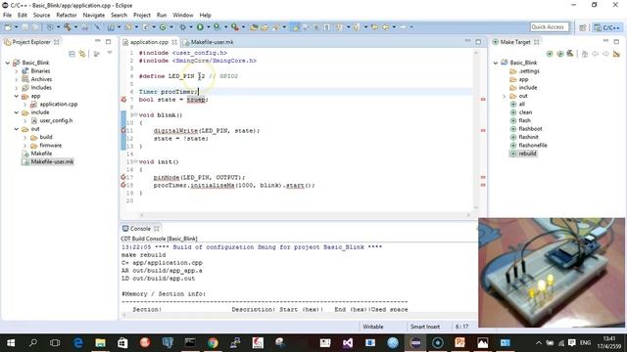Image resolution: width=627 pixels, height=352 pixels.
Task: Open File Explorer from the taskbar
Action: (100, 343)
